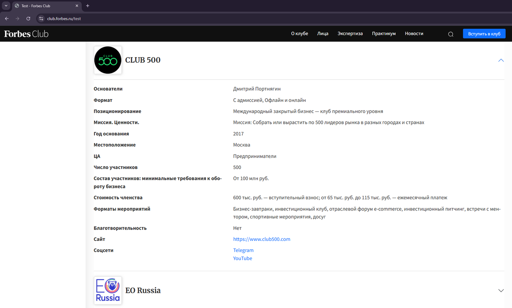The width and height of the screenshot is (512, 308).
Task: Open the Telegram social link
Action: click(243, 250)
